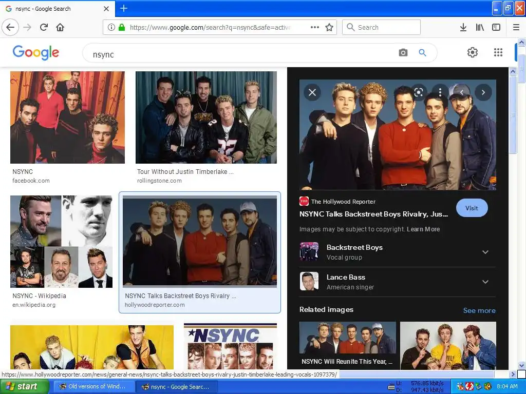The height and width of the screenshot is (394, 526).
Task: Click the Lance Bass portrait thumbnail
Action: click(x=309, y=282)
